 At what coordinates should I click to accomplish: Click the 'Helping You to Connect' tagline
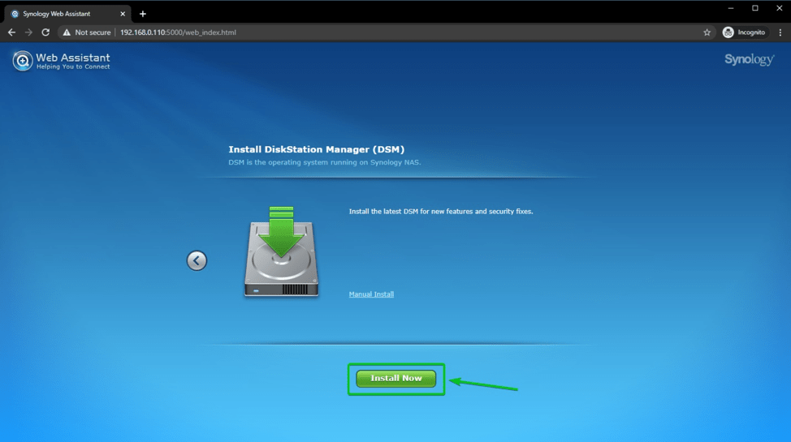pos(73,67)
